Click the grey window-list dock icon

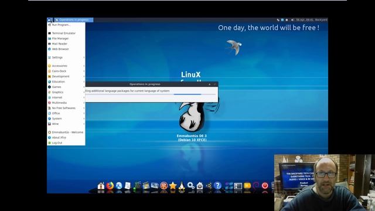[238, 186]
